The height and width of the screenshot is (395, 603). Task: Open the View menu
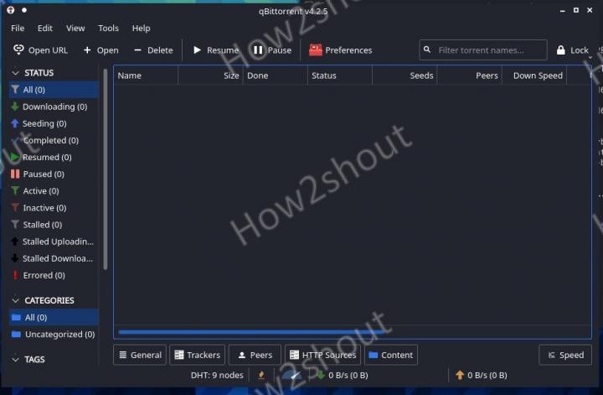(75, 29)
